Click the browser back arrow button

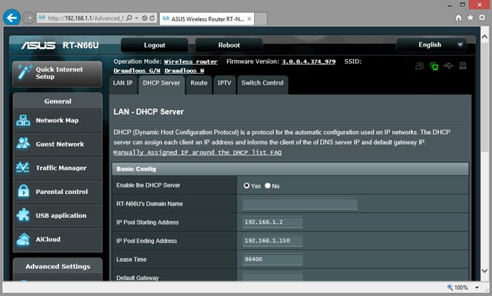click(x=12, y=17)
